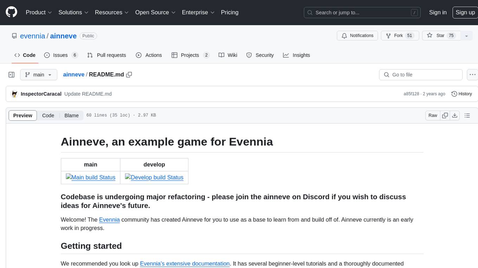
Task: Click the 'Getting started' heading
Action: click(91, 246)
